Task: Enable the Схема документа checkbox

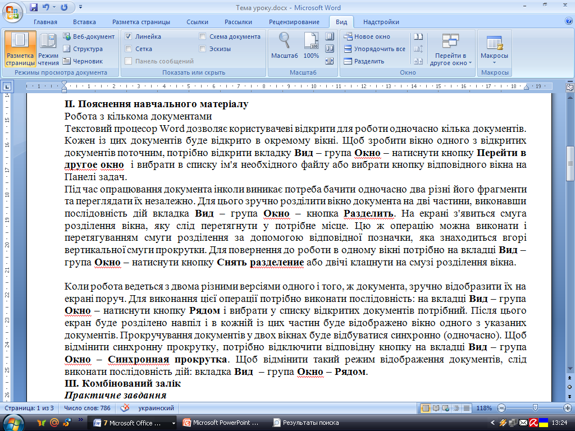Action: point(202,36)
